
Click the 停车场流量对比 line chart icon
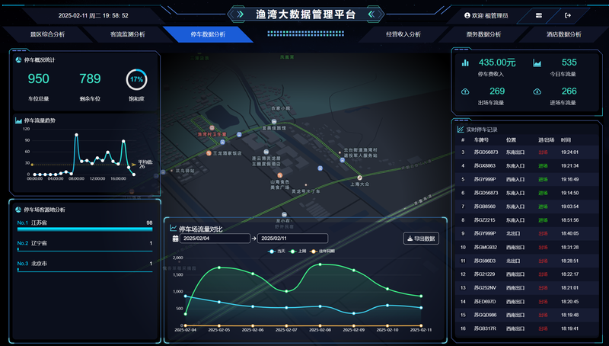(174, 228)
